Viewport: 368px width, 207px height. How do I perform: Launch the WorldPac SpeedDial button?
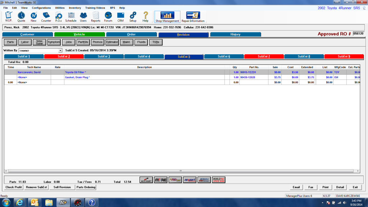pyautogui.click(x=219, y=180)
